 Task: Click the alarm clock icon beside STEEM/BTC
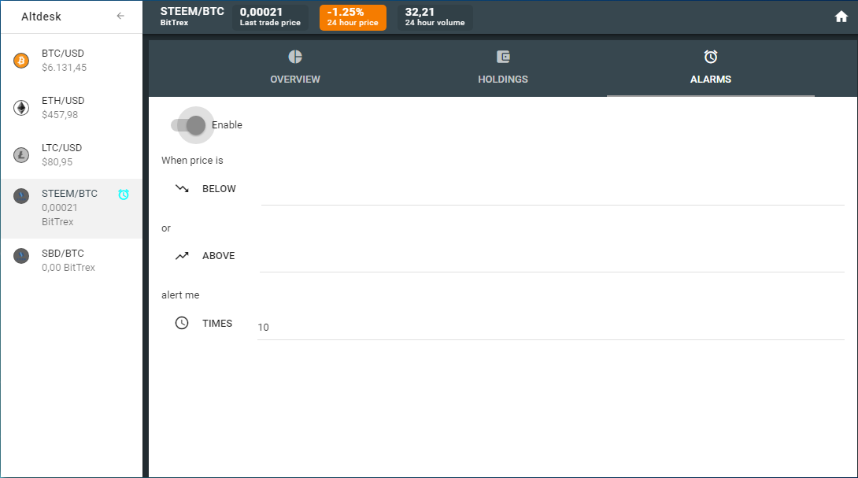pyautogui.click(x=124, y=195)
